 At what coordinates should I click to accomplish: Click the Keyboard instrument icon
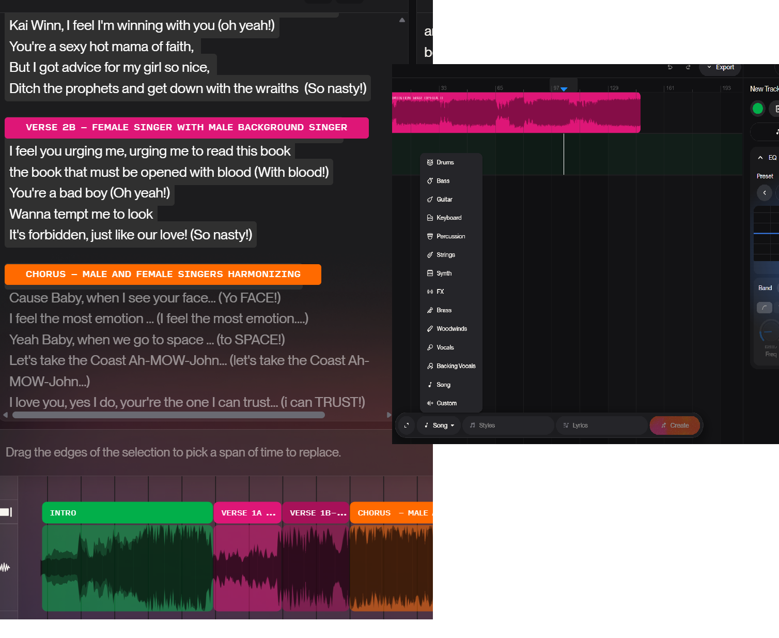(430, 218)
